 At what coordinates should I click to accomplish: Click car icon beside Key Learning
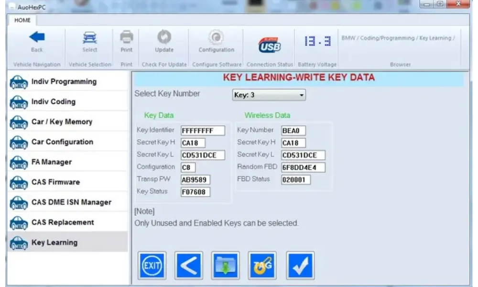coord(19,243)
